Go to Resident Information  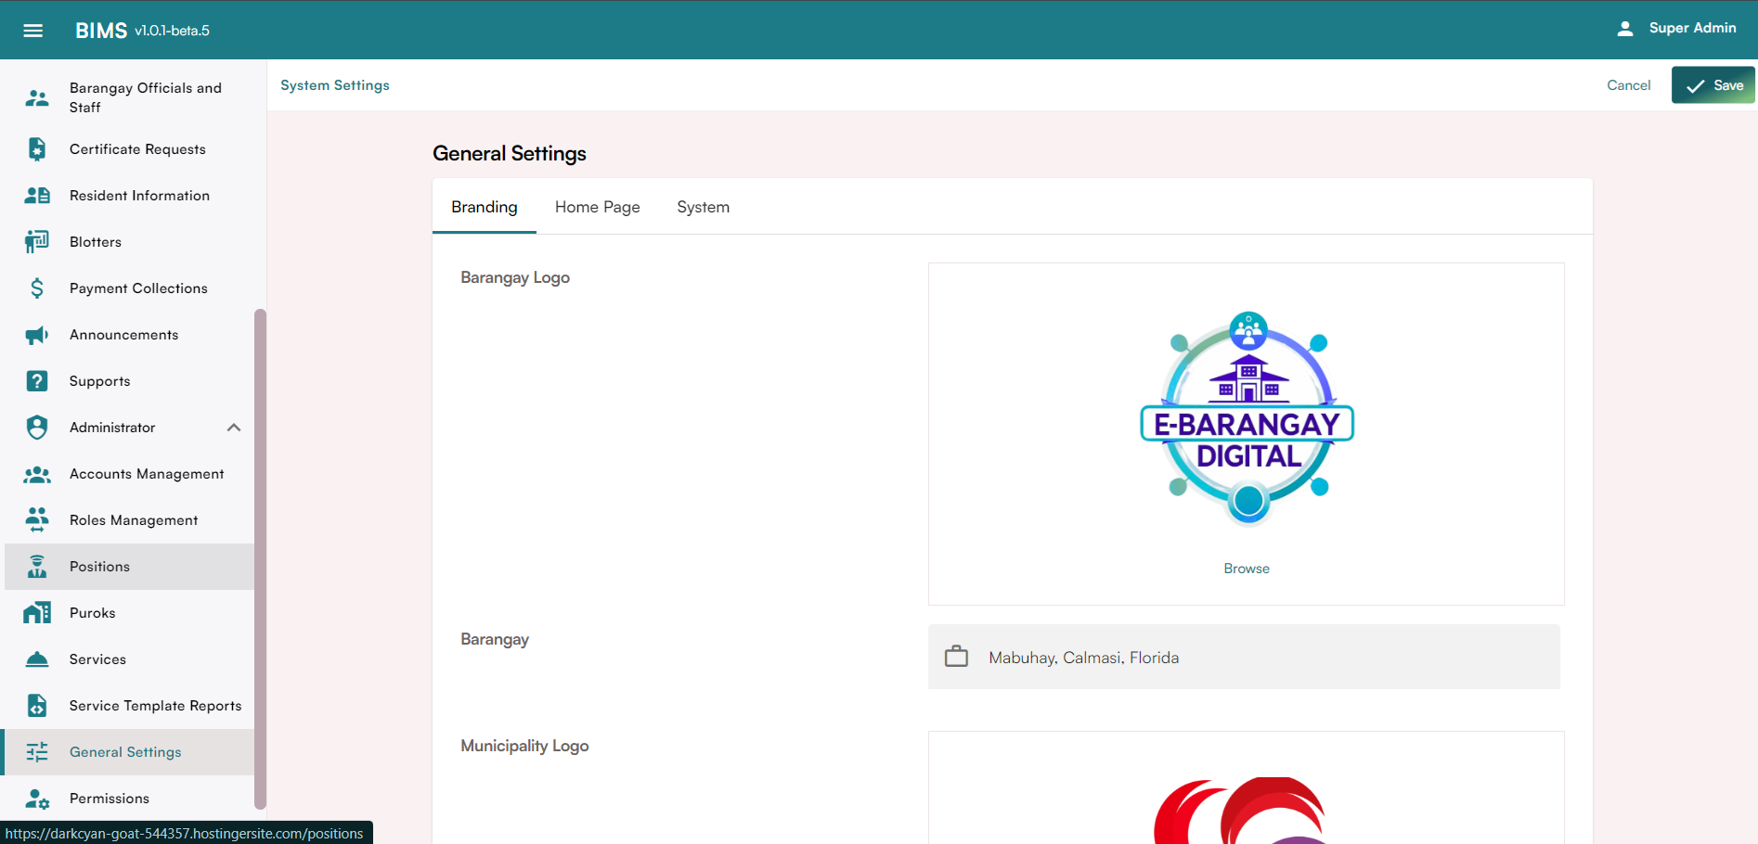coord(129,196)
